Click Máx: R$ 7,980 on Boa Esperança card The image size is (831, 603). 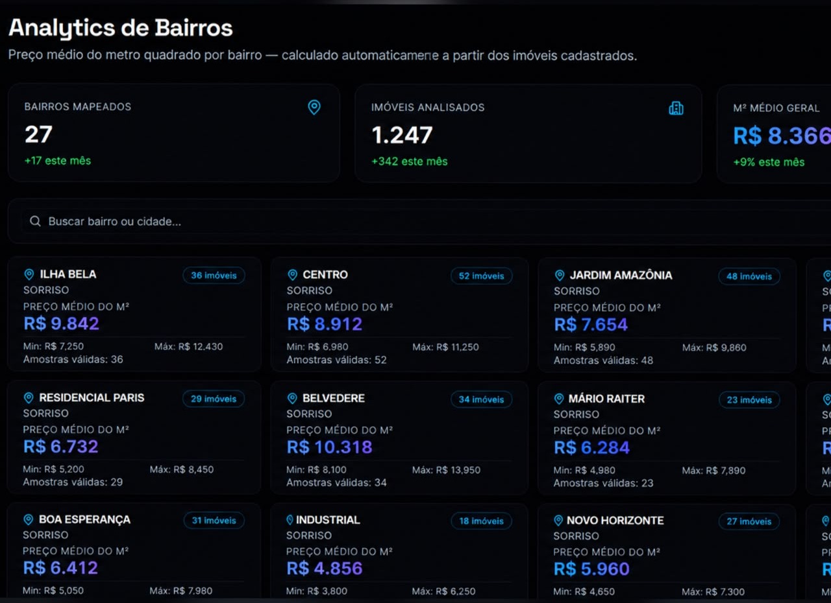click(x=181, y=591)
